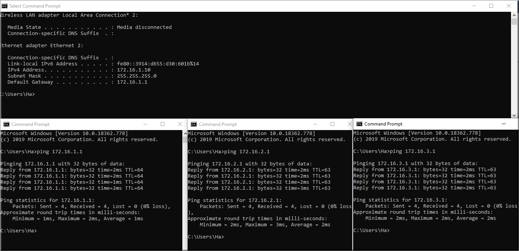Click scroll down arrow in ipconfig window

click(514, 115)
